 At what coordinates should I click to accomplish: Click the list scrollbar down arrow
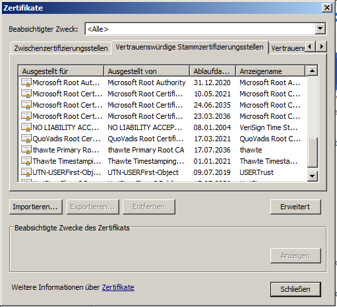click(x=312, y=176)
